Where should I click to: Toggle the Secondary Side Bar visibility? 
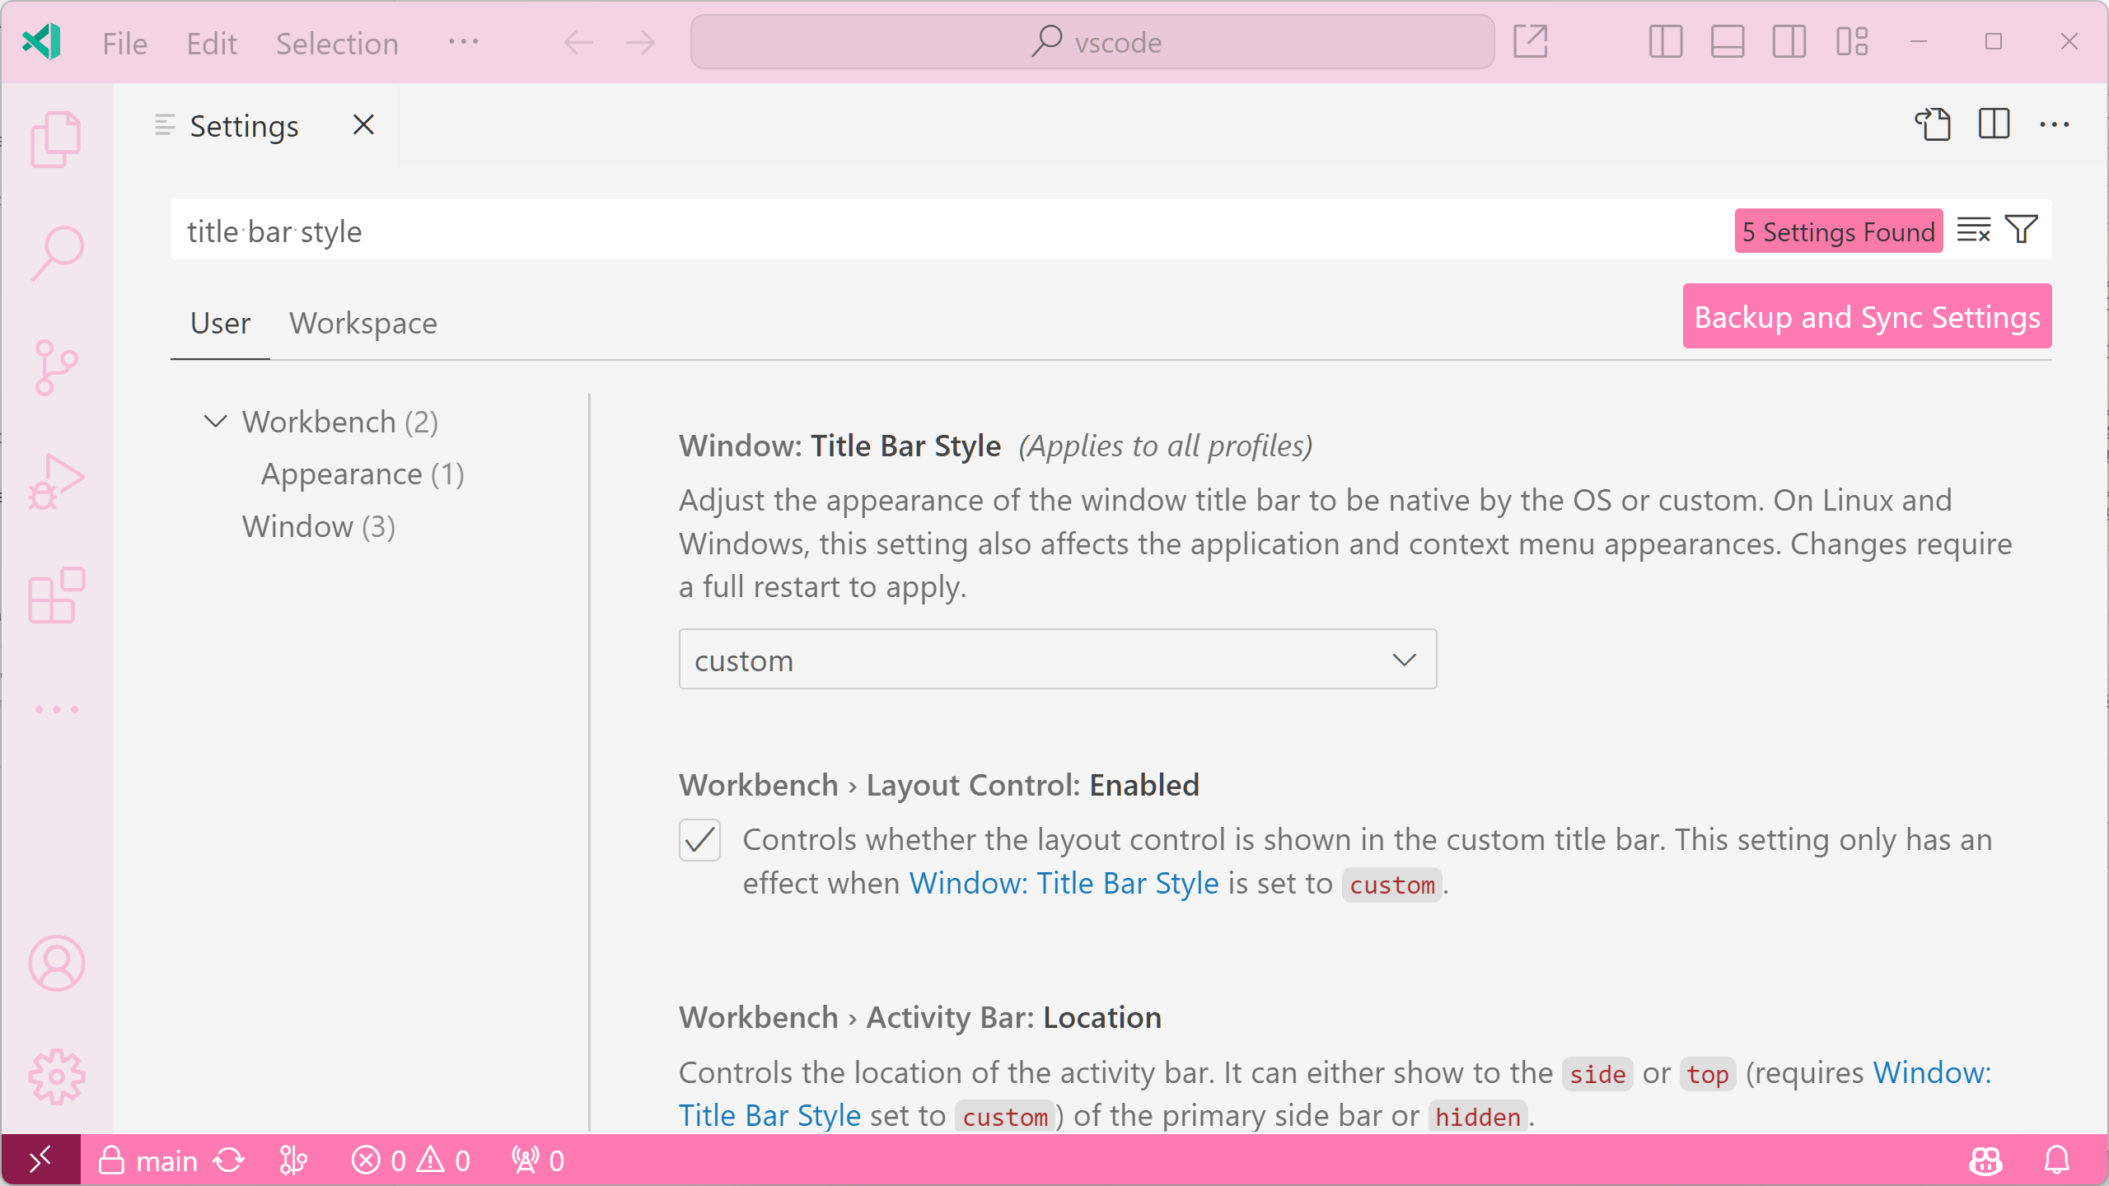(x=1788, y=41)
